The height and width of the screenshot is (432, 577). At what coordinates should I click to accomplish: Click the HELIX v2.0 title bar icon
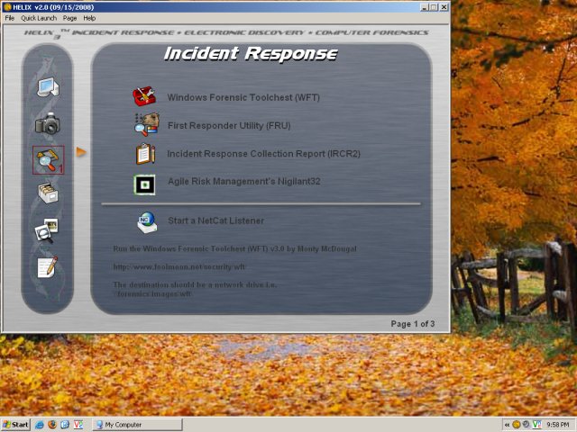[7, 7]
